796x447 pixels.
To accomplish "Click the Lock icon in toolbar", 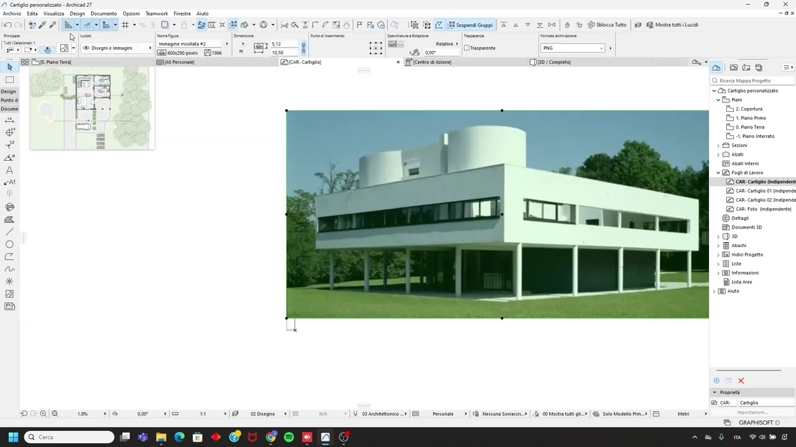I will [x=567, y=25].
